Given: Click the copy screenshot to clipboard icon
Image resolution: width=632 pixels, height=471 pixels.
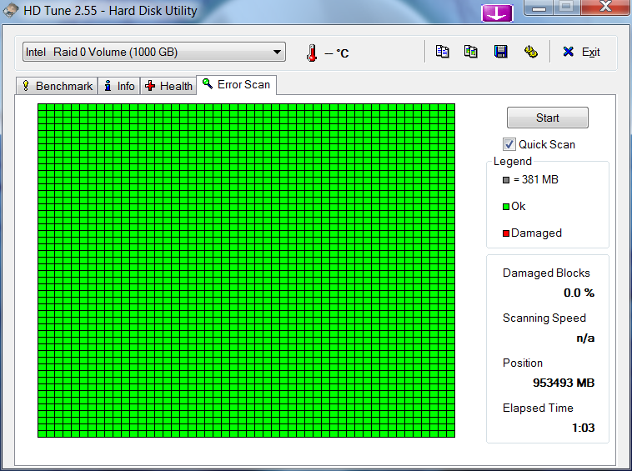Looking at the screenshot, I should click(x=471, y=52).
